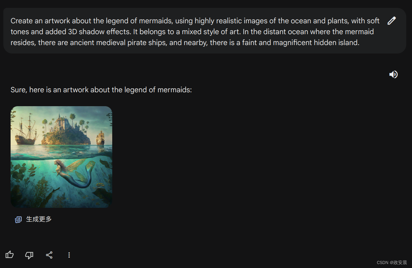Give the response a thumbs up
The width and height of the screenshot is (412, 268).
click(x=10, y=255)
